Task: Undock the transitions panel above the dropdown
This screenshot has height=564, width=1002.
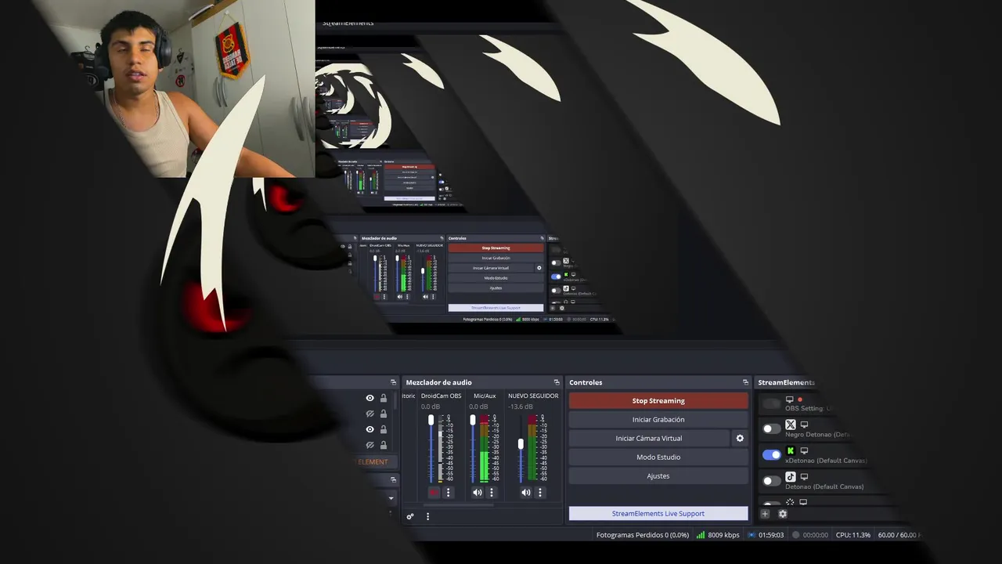Action: 394,479
